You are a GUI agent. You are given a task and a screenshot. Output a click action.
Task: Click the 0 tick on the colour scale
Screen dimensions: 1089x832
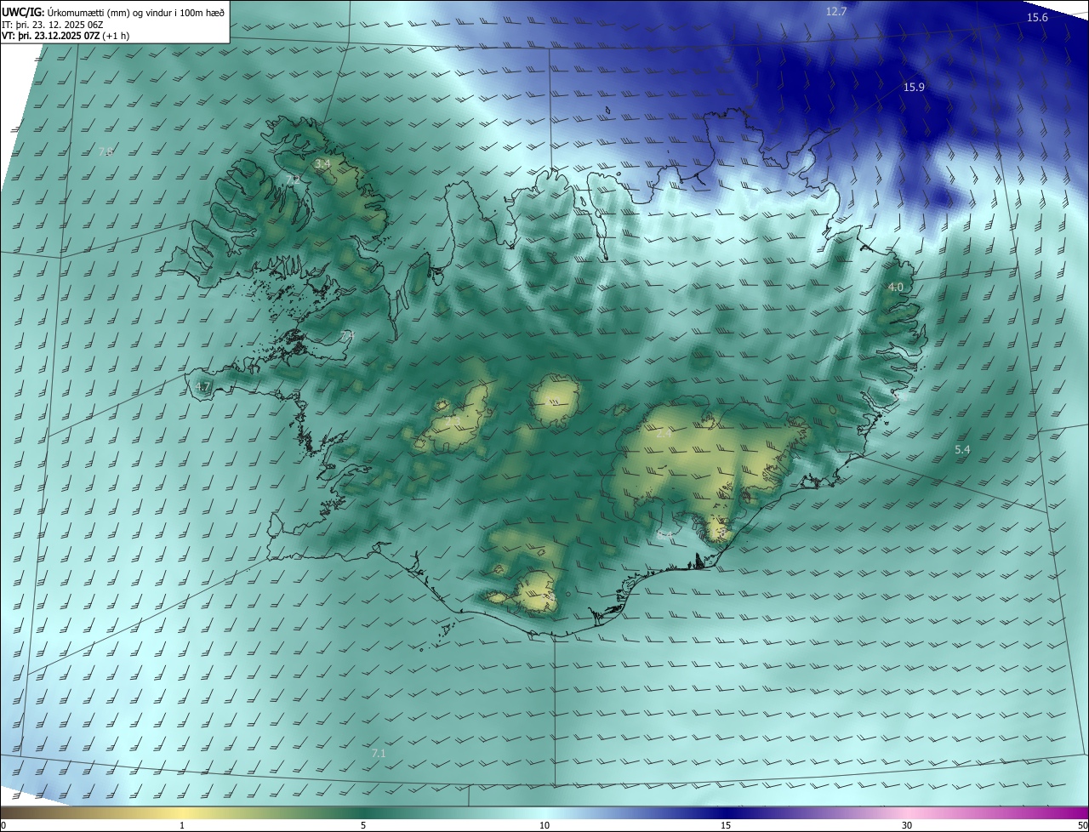pos(3,826)
